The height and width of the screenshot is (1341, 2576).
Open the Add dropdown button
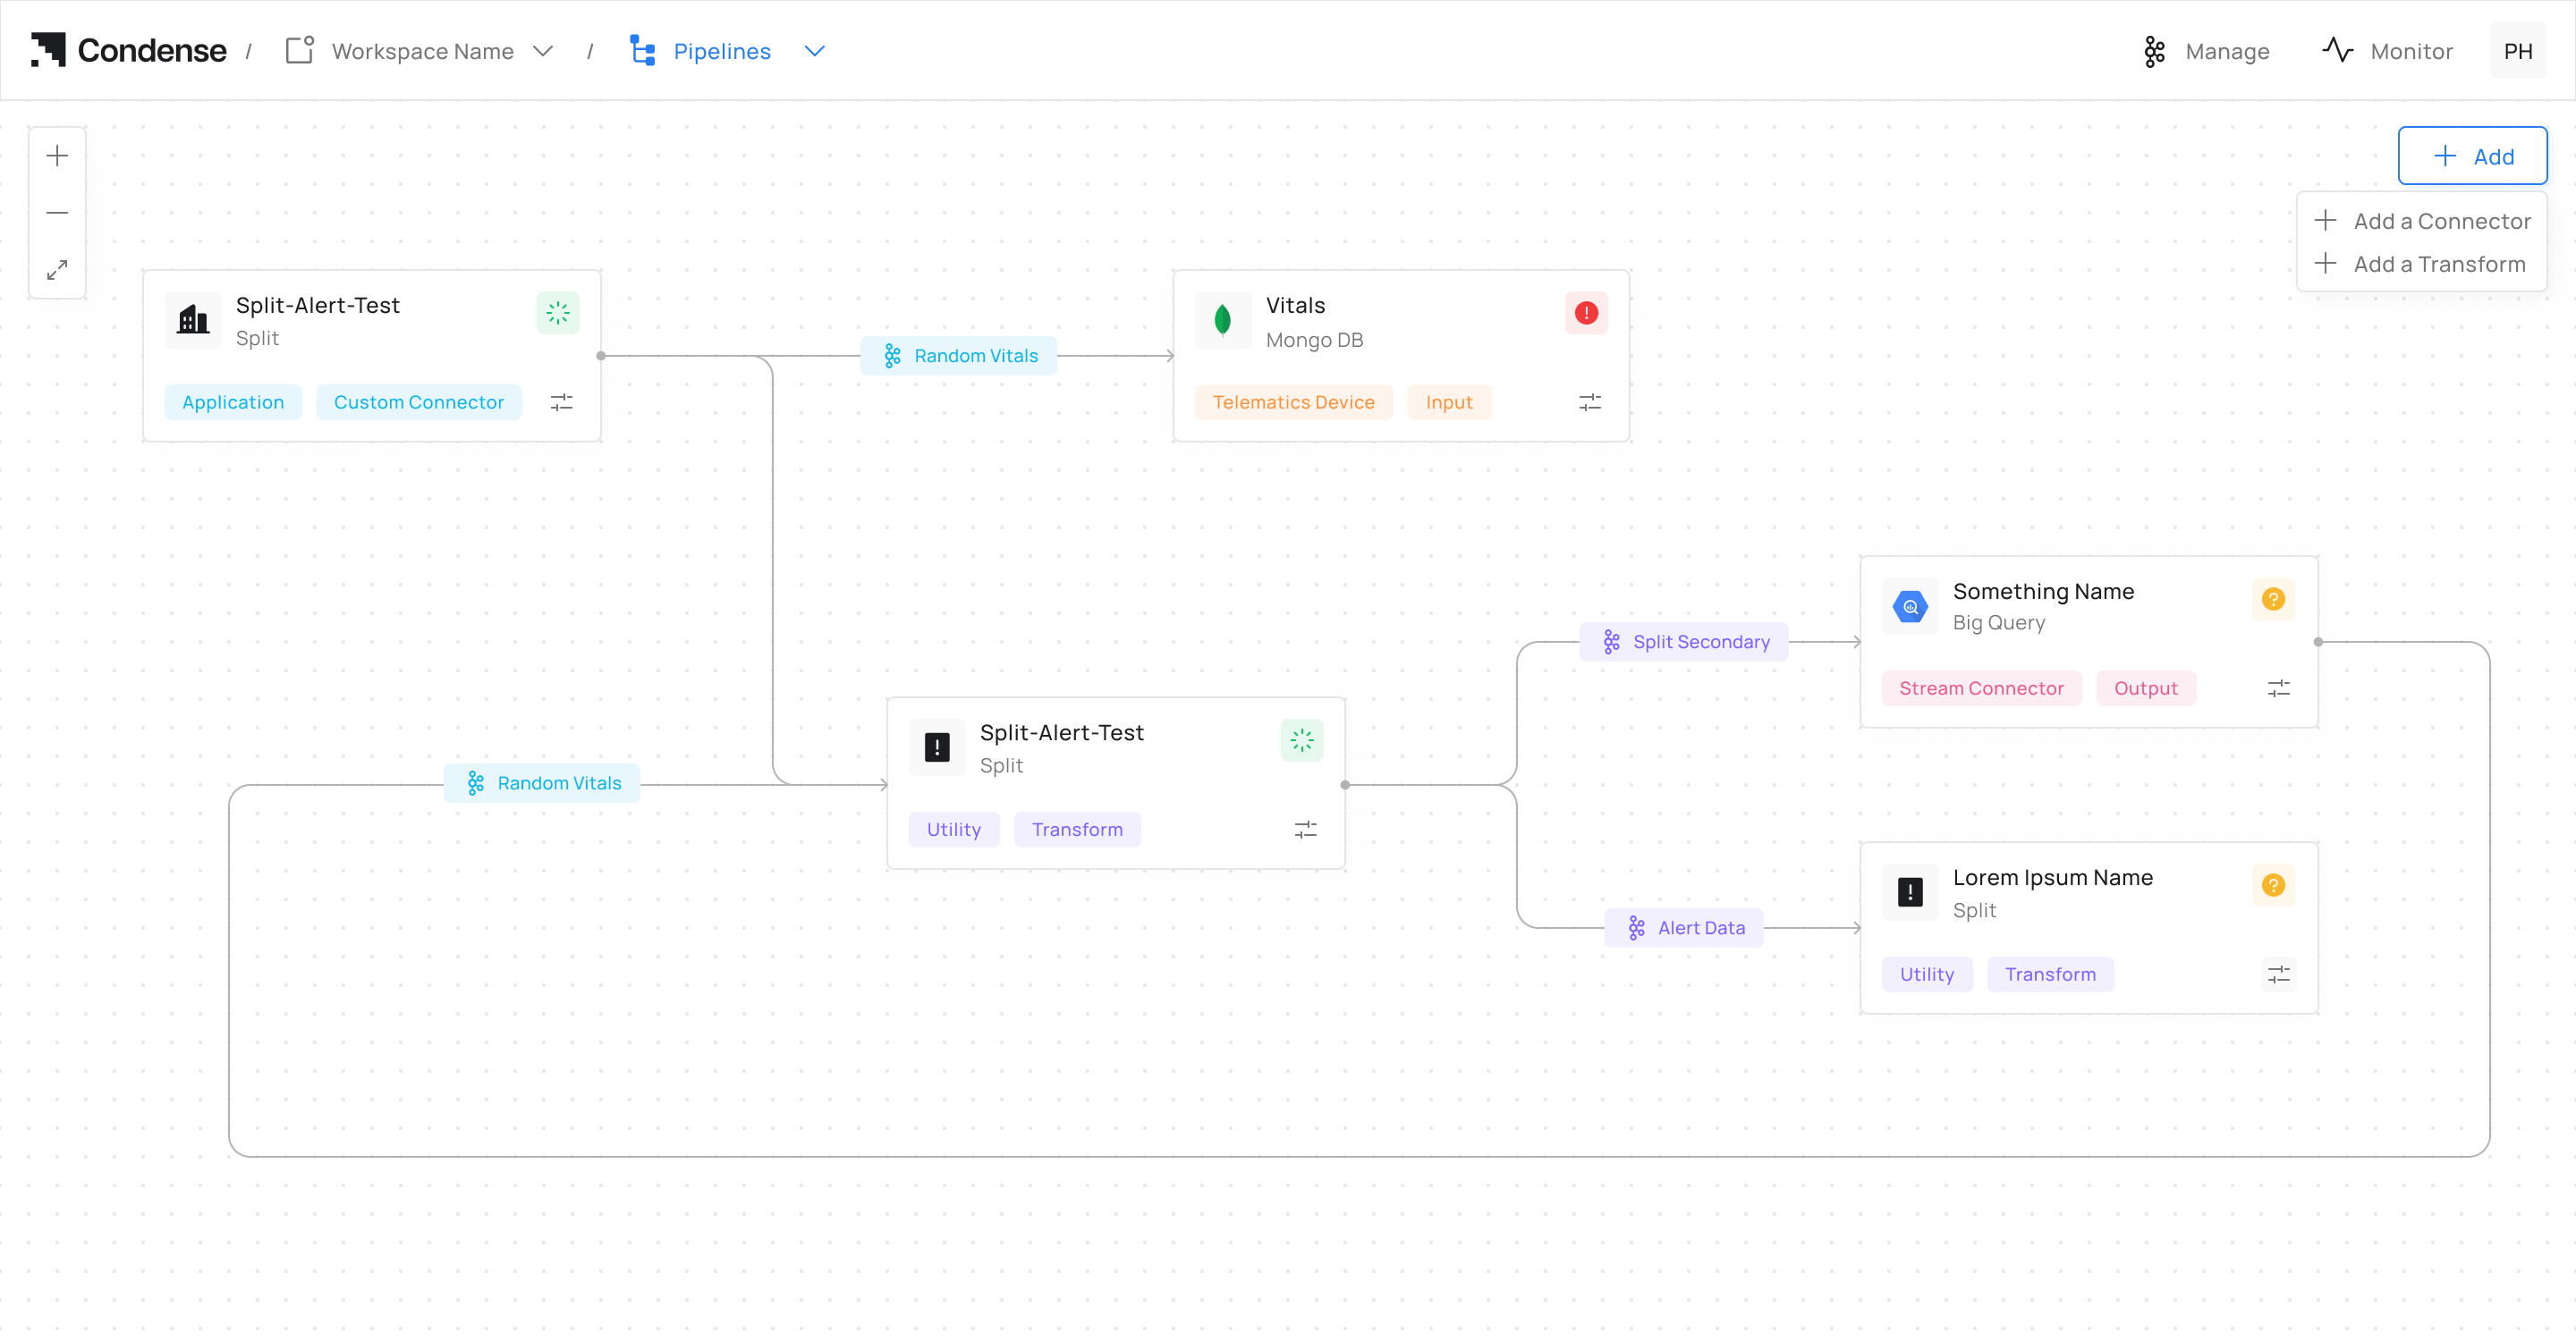click(2472, 156)
